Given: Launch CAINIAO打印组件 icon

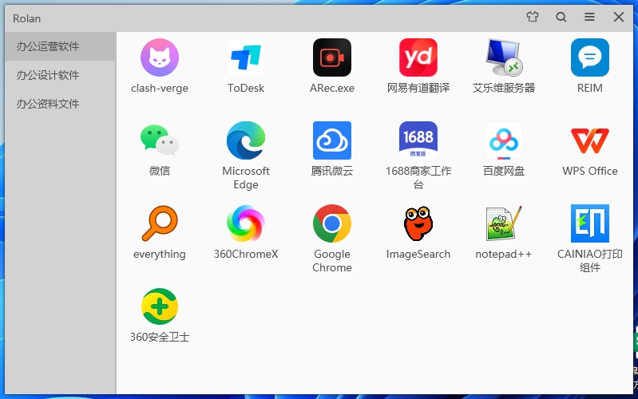Looking at the screenshot, I should (x=590, y=223).
